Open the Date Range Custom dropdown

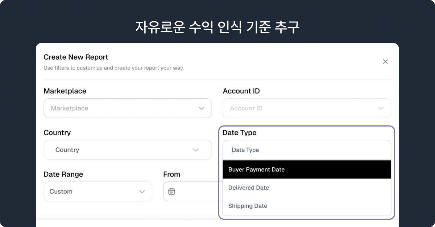coord(94,192)
